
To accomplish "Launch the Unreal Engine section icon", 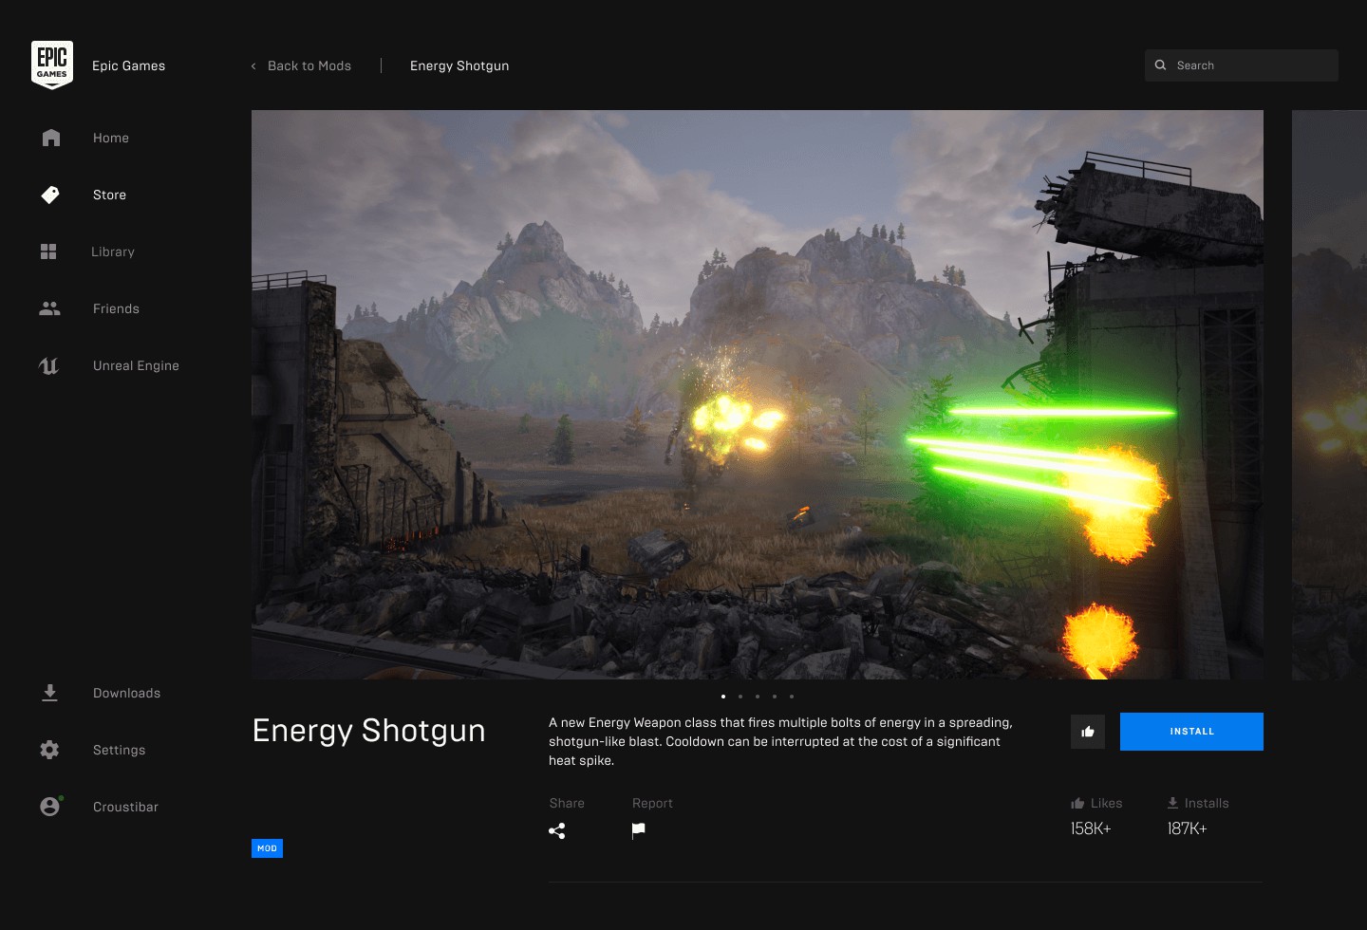I will (x=49, y=365).
